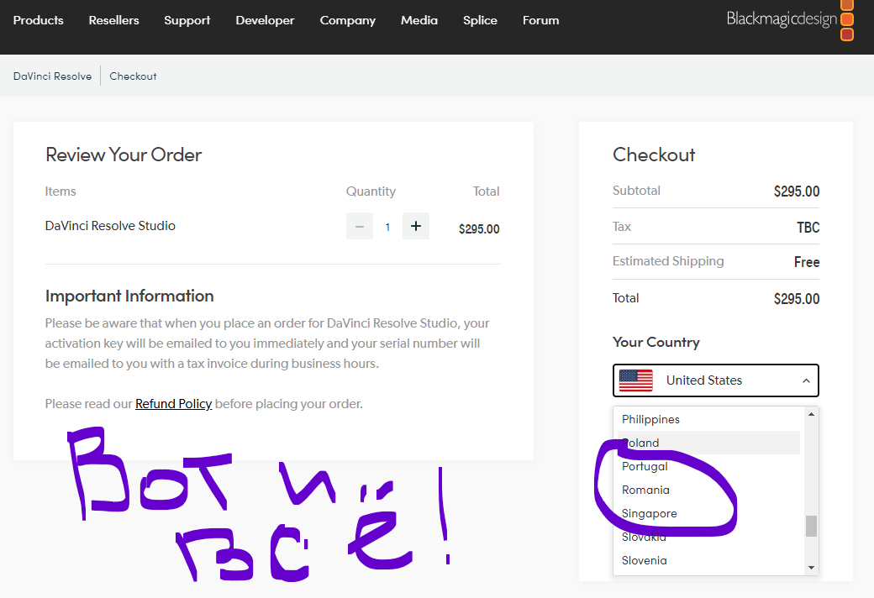Click the Free shipping value
Viewport: 874px width, 598px height.
pyautogui.click(x=807, y=262)
